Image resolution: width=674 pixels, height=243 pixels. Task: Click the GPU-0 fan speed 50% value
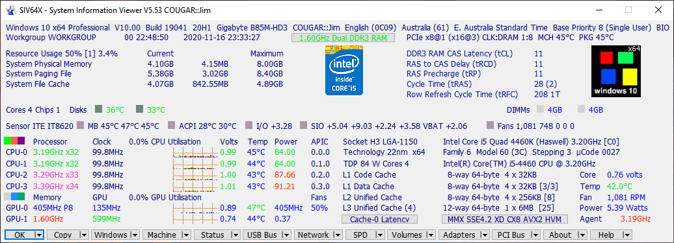tap(319, 208)
